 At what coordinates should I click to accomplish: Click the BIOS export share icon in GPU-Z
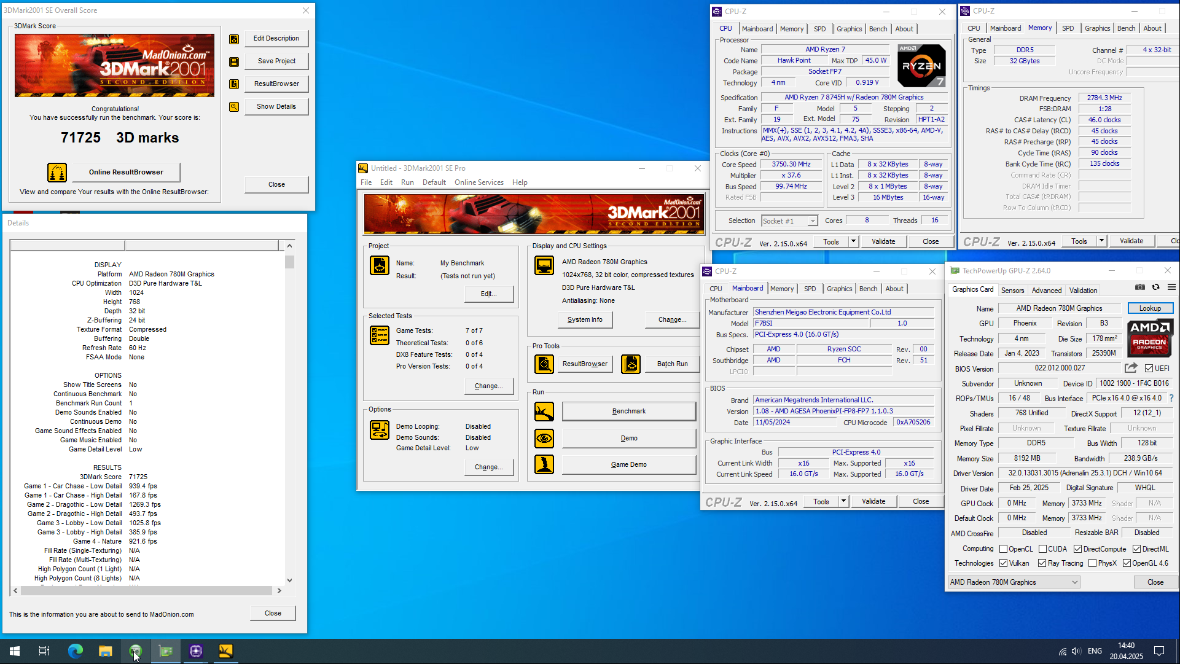point(1131,368)
